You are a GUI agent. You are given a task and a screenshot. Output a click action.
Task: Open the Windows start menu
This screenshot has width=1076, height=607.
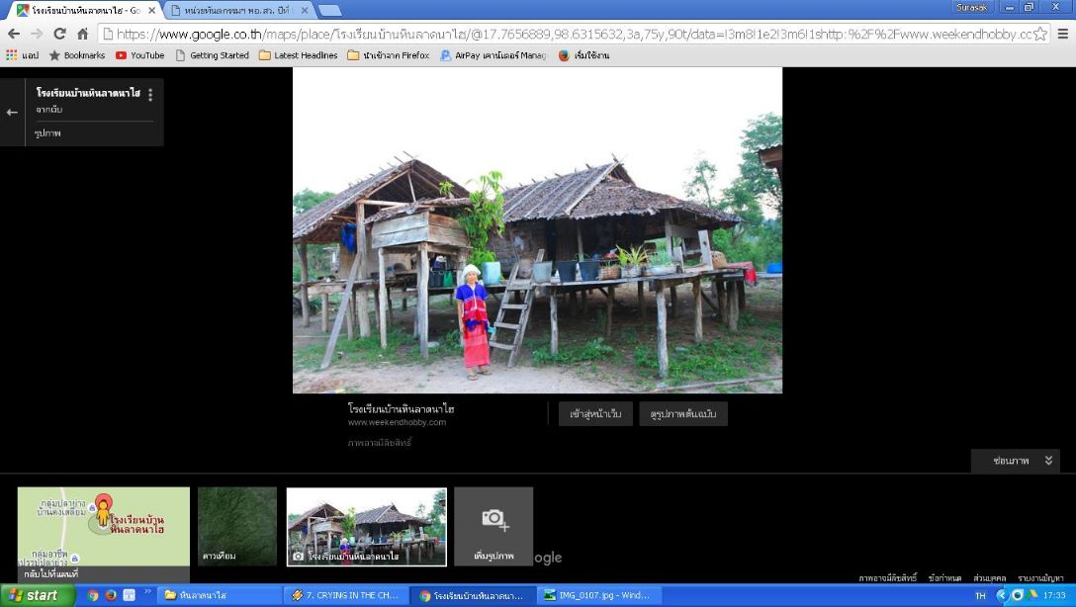(x=37, y=595)
